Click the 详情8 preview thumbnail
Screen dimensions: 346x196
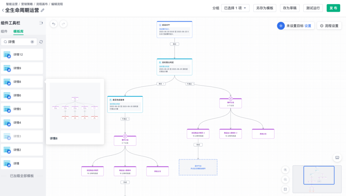(x=75, y=108)
